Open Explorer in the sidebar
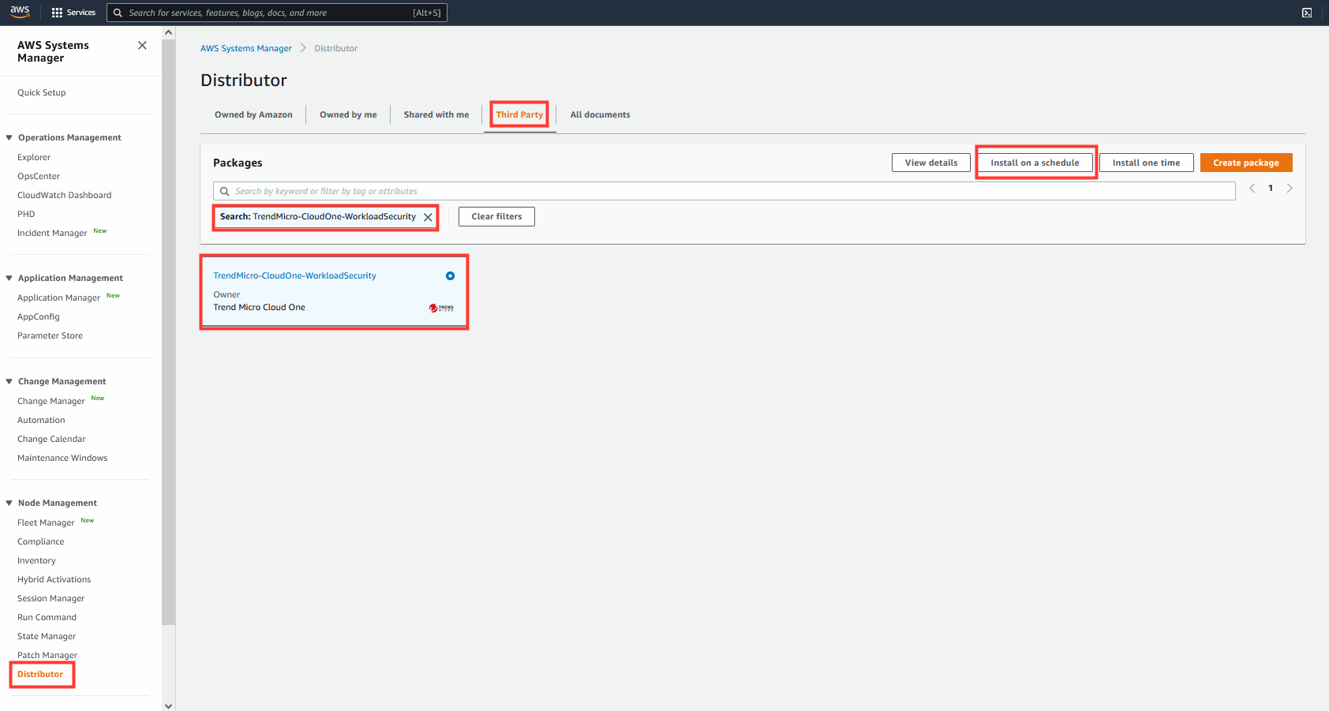Screen dimensions: 1329x711 pos(34,157)
